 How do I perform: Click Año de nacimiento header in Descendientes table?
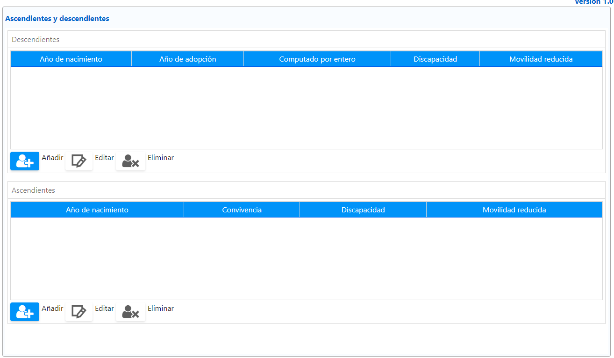click(71, 59)
